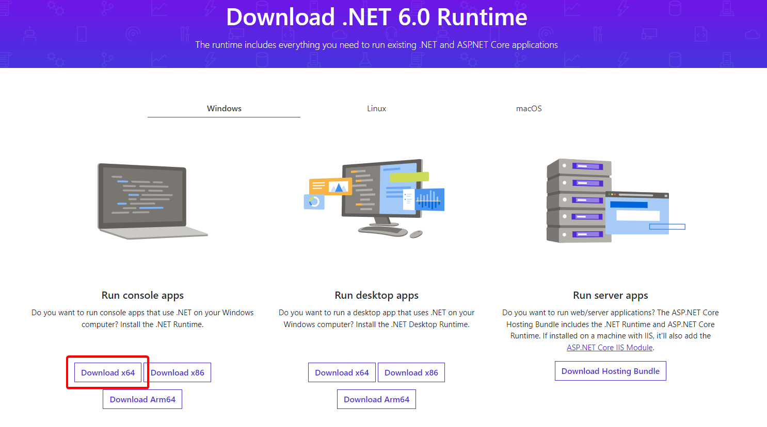
Task: Download the Arm64 .NET Runtime for console apps
Action: (142, 399)
